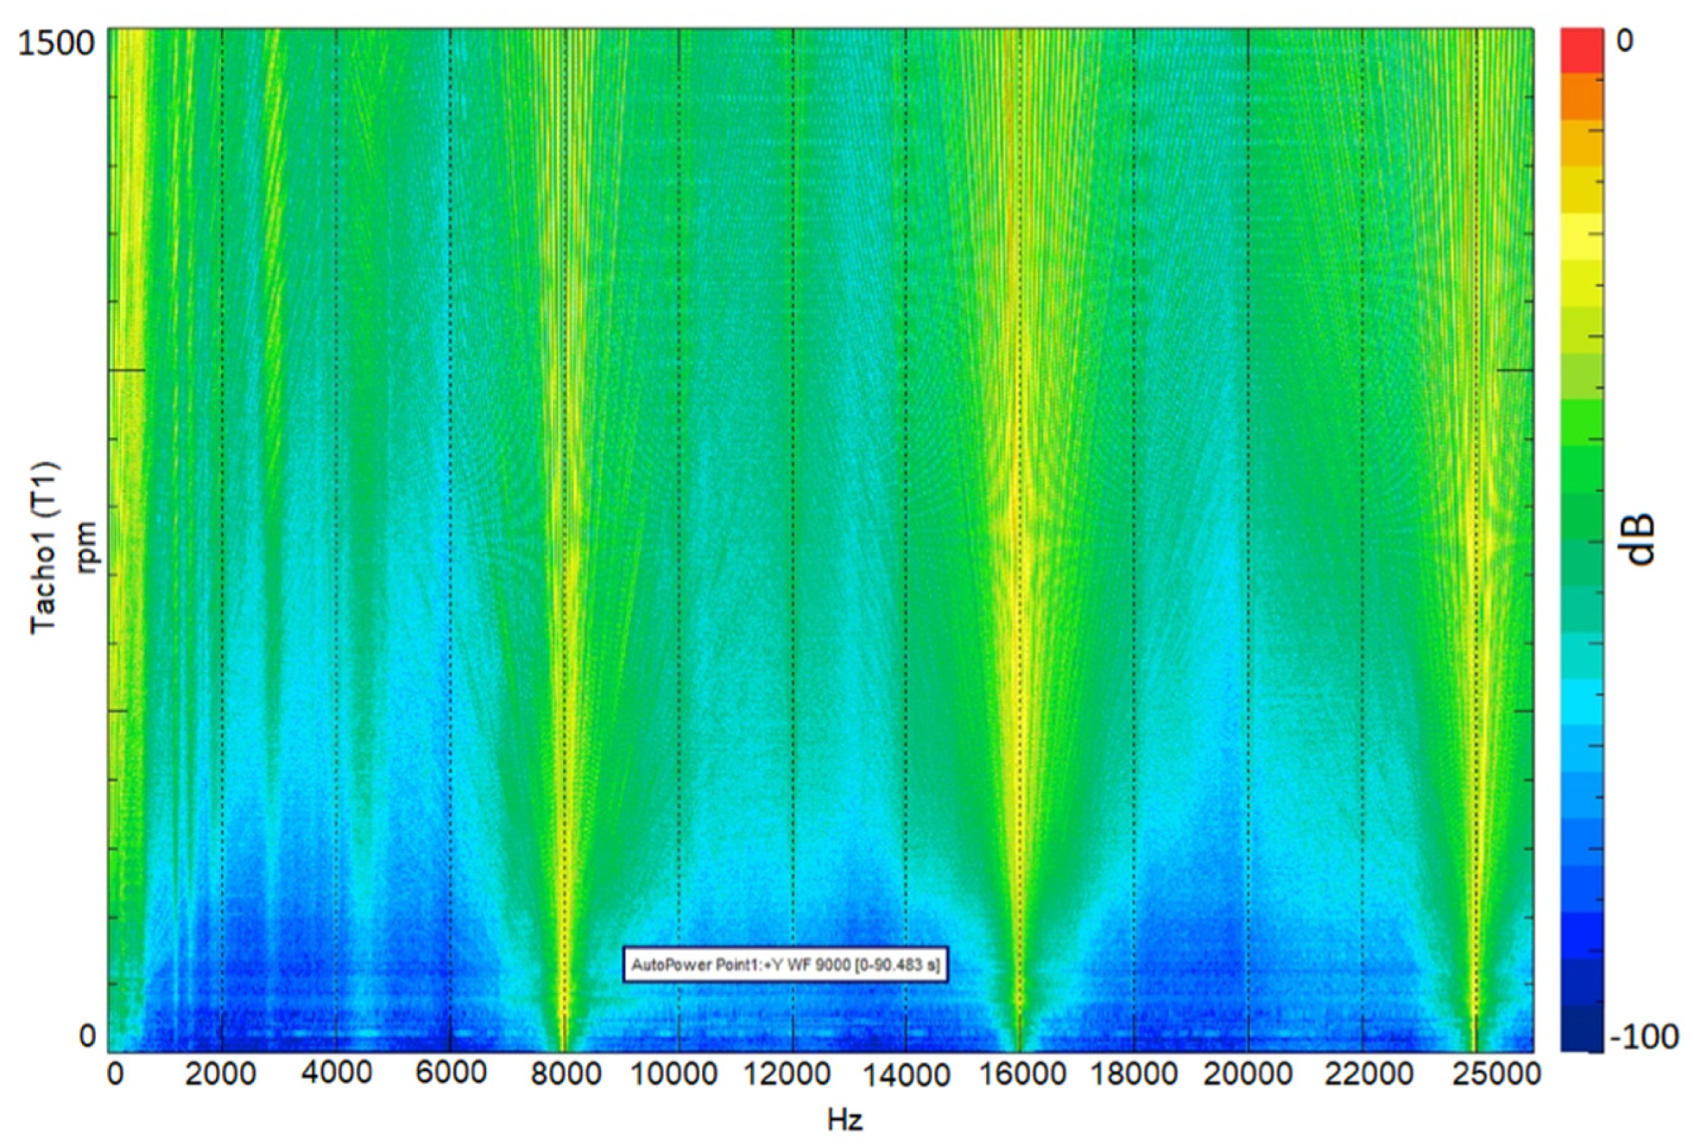The height and width of the screenshot is (1146, 1694).
Task: Click the 20000 x-axis tick label
Action: [1248, 1075]
